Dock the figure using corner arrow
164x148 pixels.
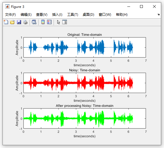(x=158, y=14)
